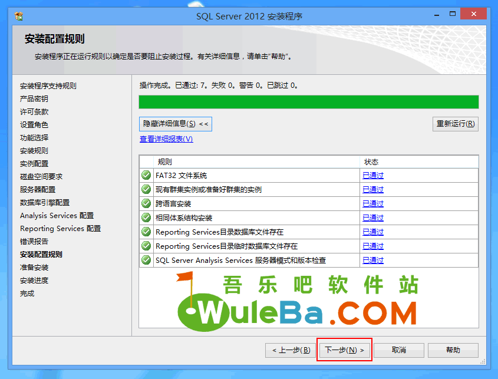Image resolution: width=498 pixels, height=379 pixels.
Task: Select Reporting Services 配置 step in sidebar
Action: point(60,229)
